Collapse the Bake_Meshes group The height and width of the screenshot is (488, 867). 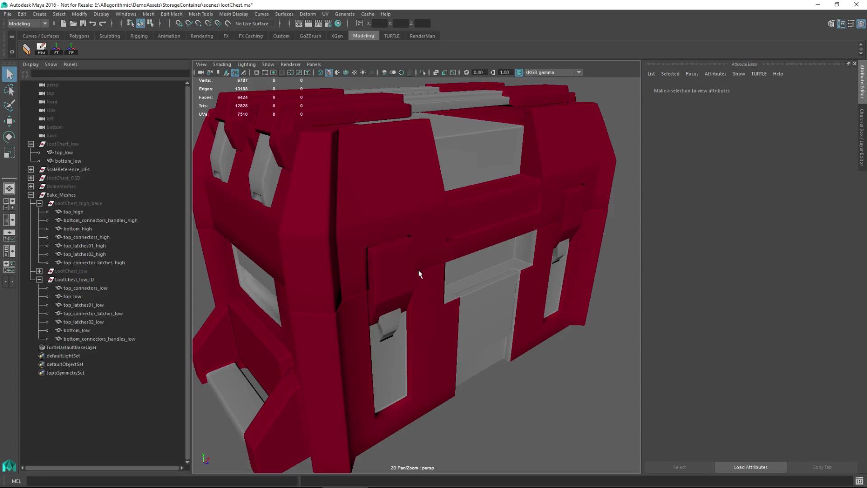pyautogui.click(x=31, y=195)
